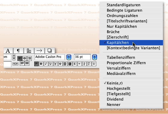Choose Proportionale Ziffern menu entry

[x=131, y=63]
